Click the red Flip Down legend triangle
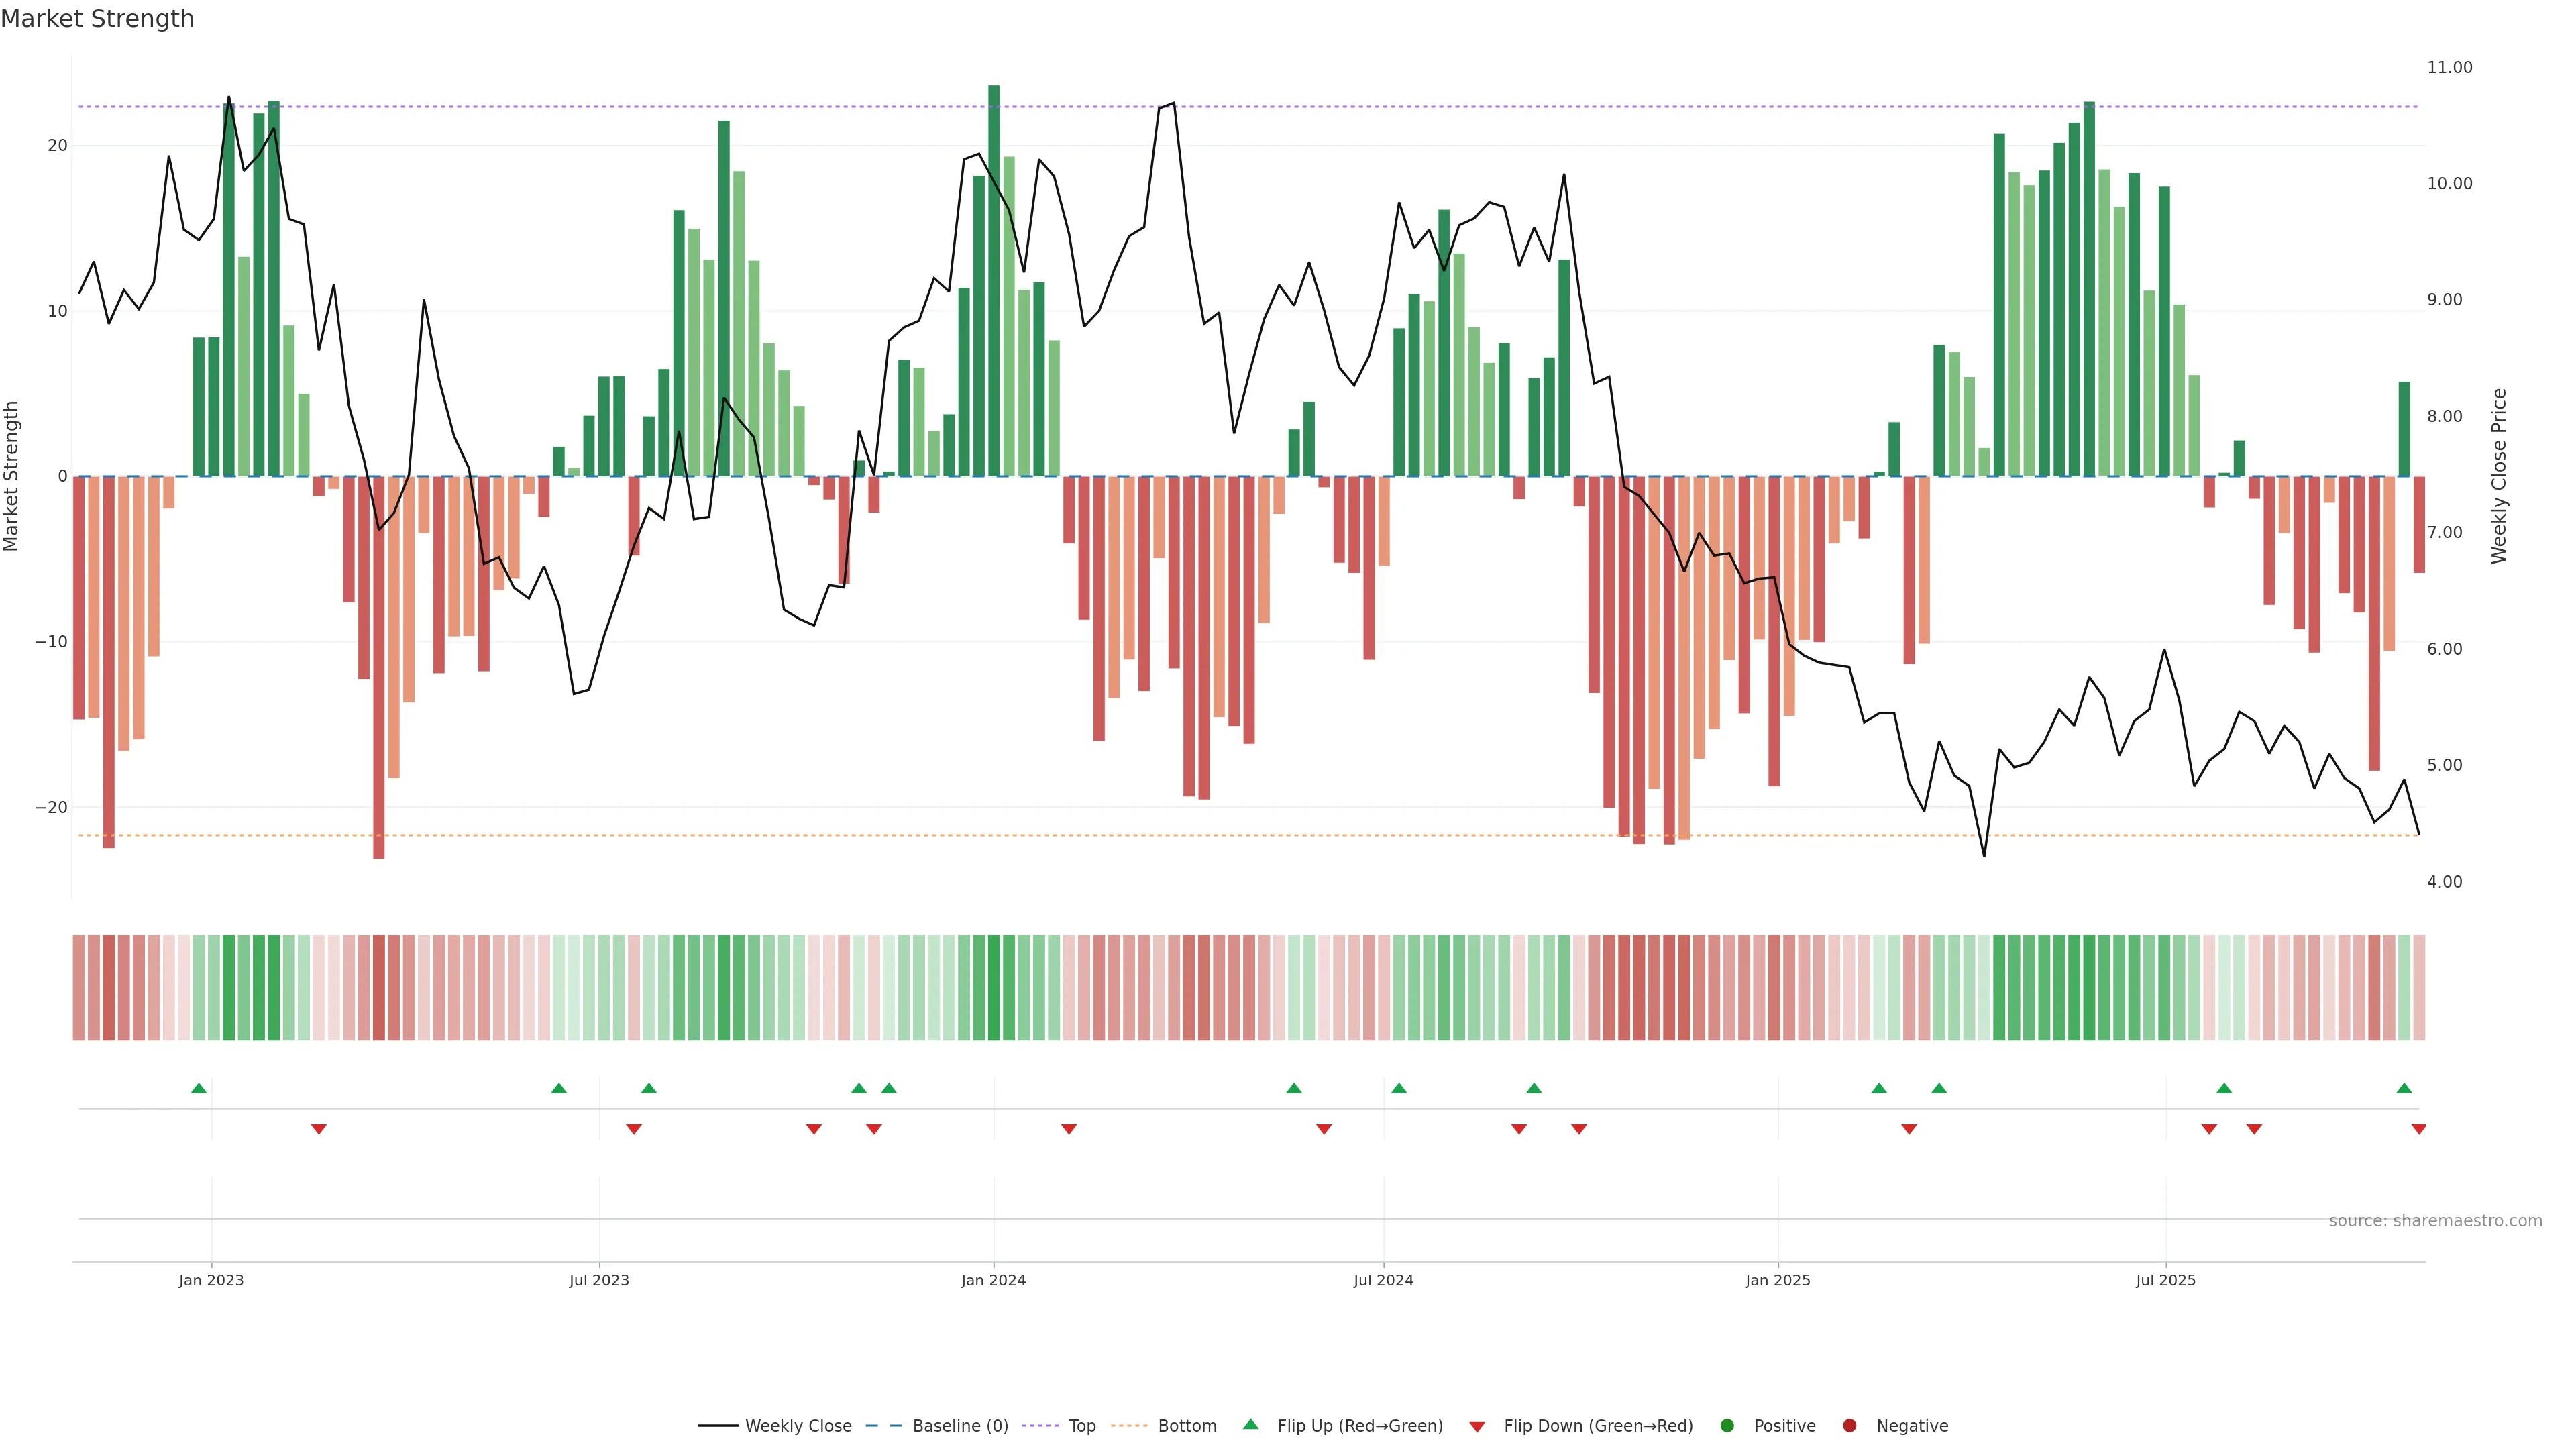 pos(1477,1426)
